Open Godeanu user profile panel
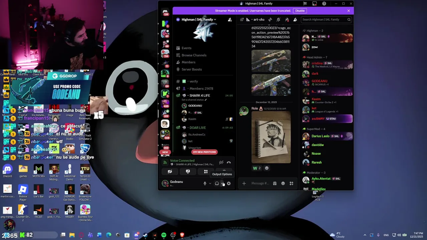This screenshot has width=427, height=240. tap(180, 183)
